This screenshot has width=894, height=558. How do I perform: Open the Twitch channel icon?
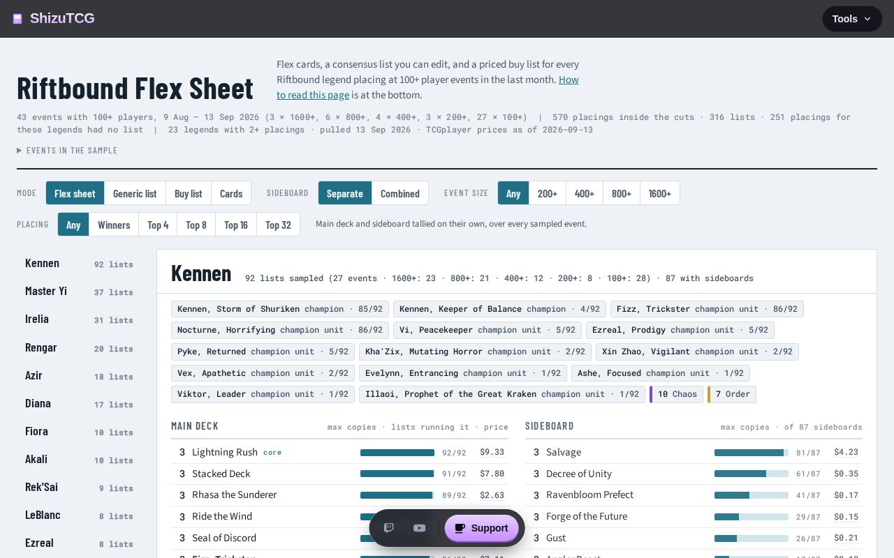coord(389,528)
